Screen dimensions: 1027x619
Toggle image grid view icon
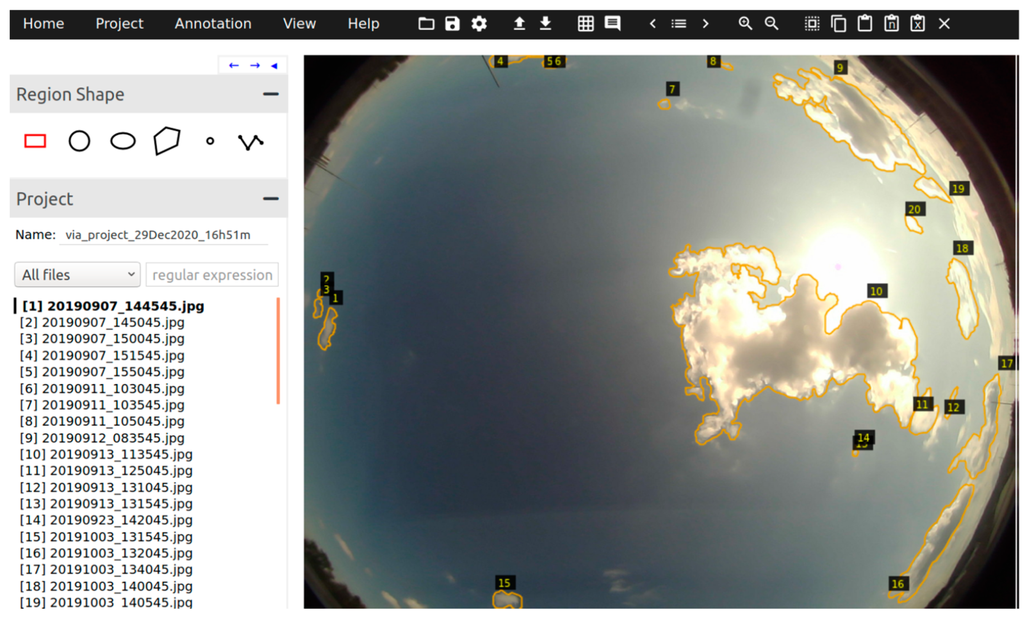click(x=585, y=23)
